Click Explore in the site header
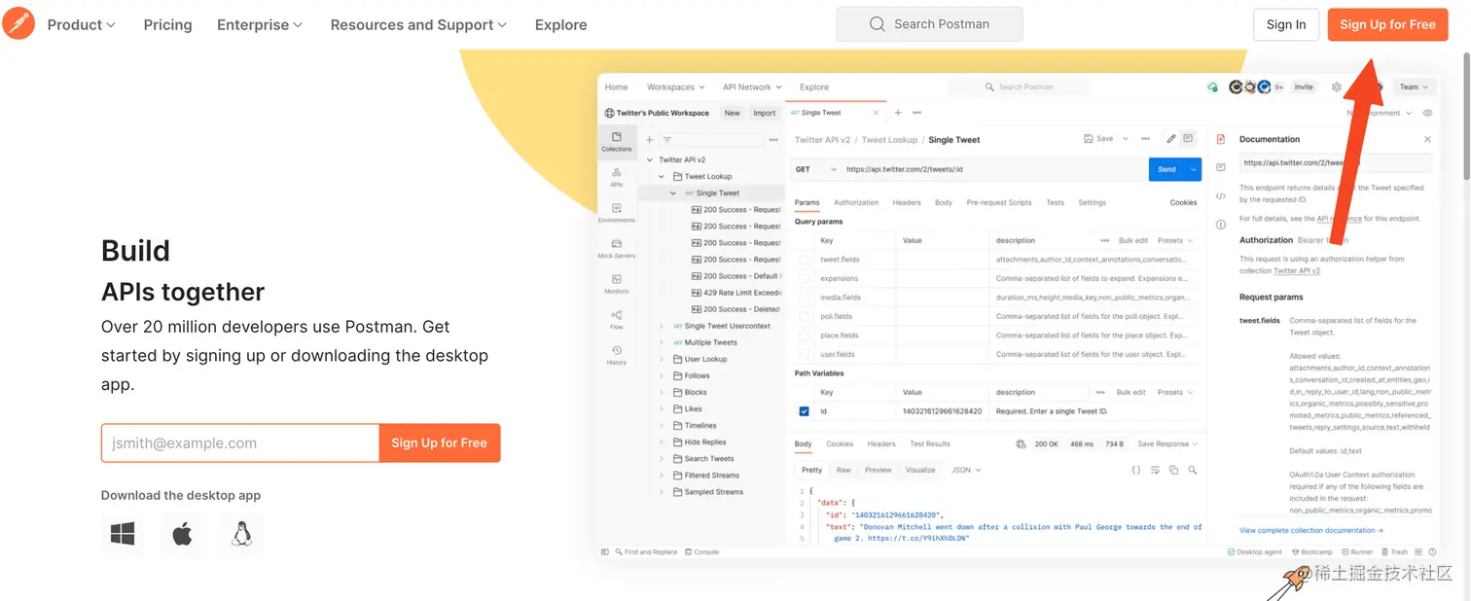The width and height of the screenshot is (1471, 601). point(561,24)
